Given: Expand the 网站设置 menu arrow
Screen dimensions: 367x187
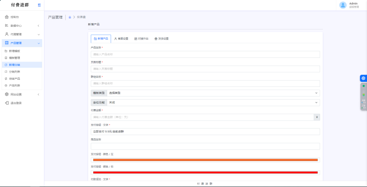Looking at the screenshot, I should point(38,95).
